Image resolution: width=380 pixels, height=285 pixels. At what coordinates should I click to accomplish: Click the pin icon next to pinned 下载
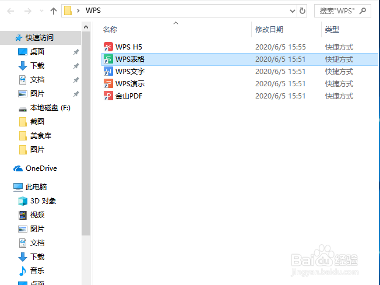[x=76, y=66]
